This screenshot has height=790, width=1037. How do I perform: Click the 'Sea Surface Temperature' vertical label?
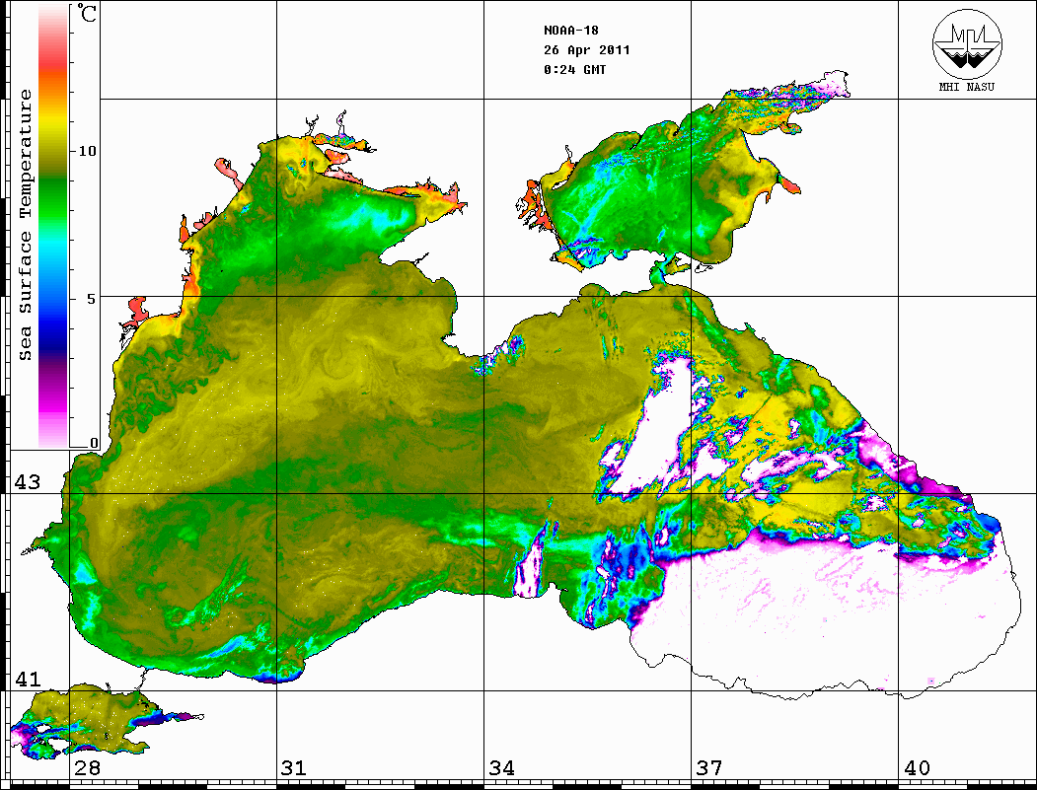click(x=25, y=226)
